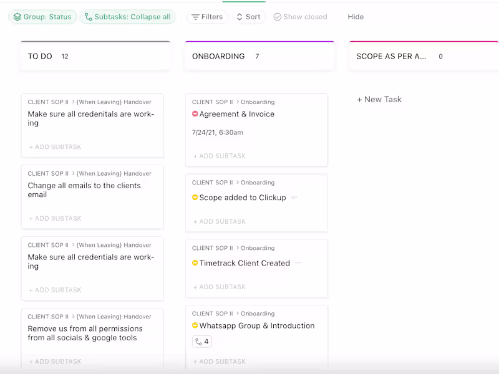499x374 pixels.
Task: Click the Sort arrows button
Action: [248, 17]
